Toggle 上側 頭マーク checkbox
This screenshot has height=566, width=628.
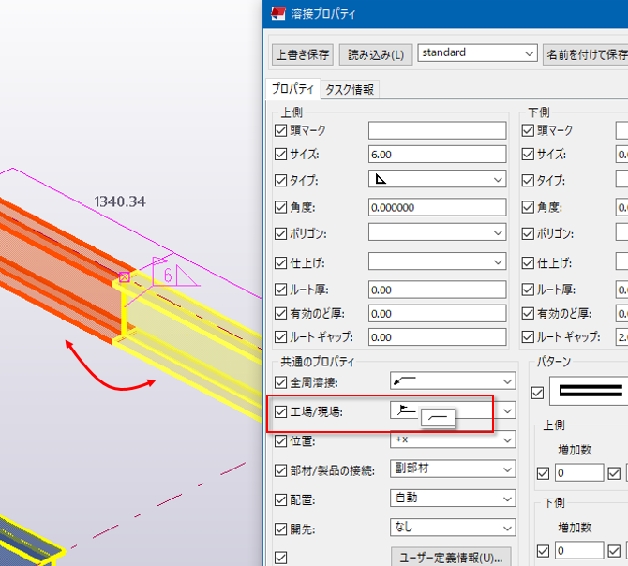tap(281, 130)
